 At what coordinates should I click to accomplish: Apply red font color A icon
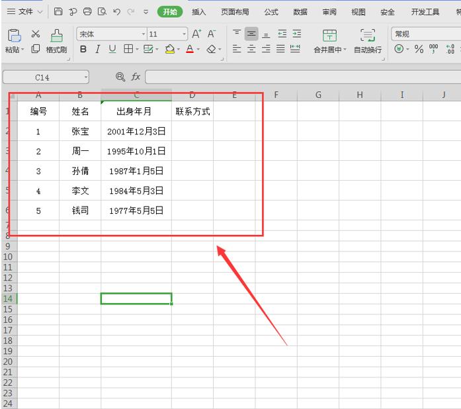[x=190, y=49]
